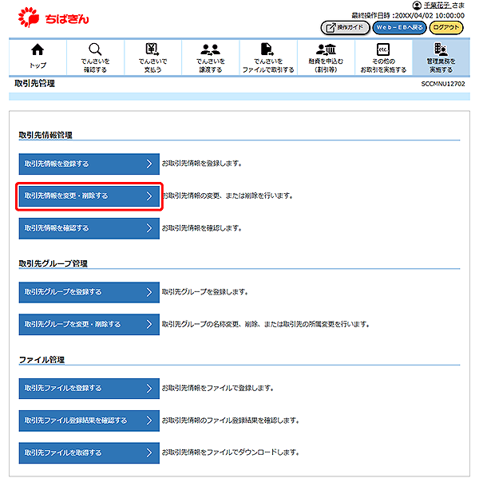Open 取引先グループを登録する

(89, 292)
